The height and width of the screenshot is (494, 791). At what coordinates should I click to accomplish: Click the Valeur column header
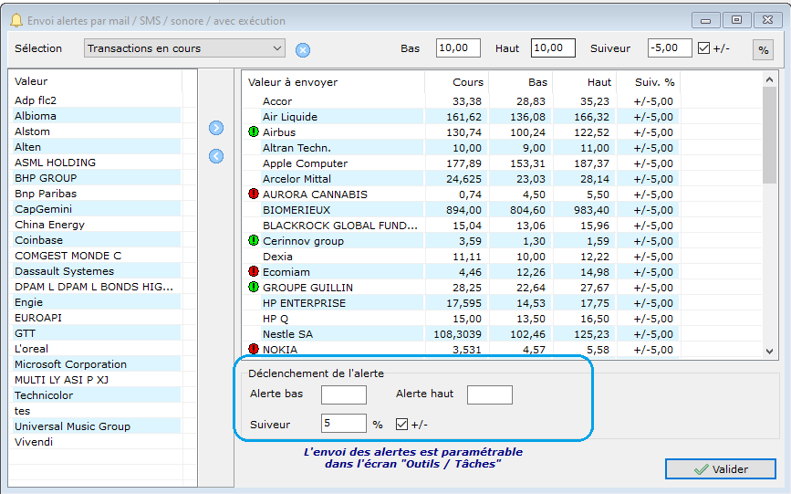[96, 81]
